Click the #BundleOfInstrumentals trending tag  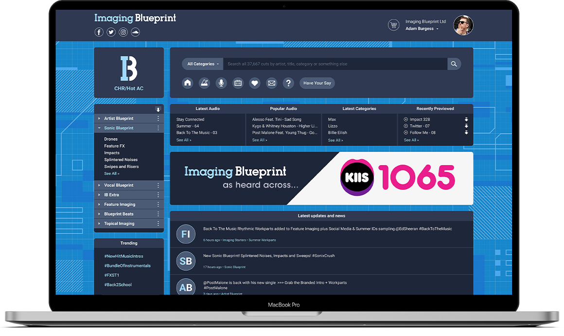click(127, 266)
